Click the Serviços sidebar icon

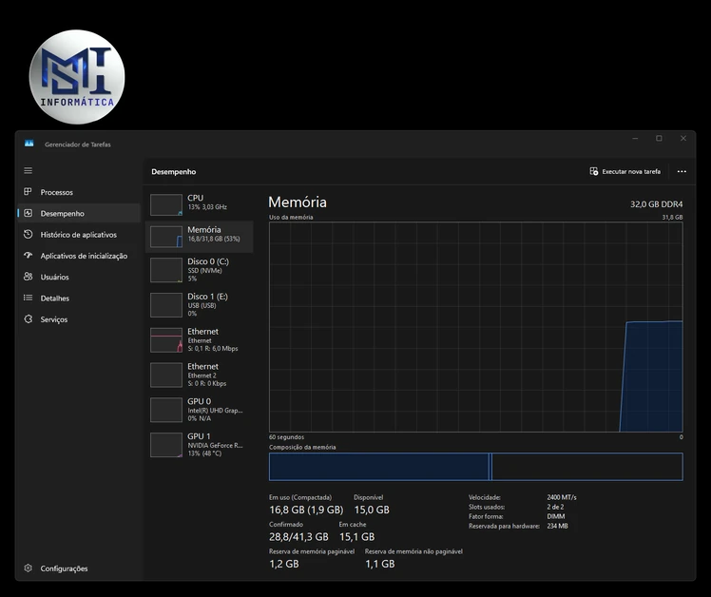click(x=29, y=318)
